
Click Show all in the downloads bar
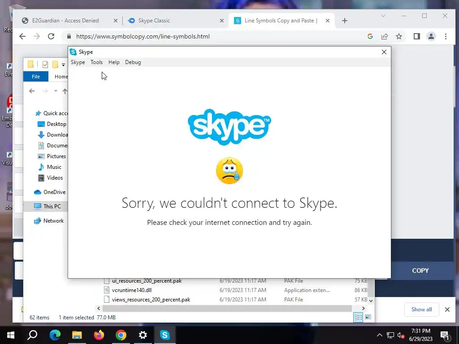pyautogui.click(x=421, y=310)
